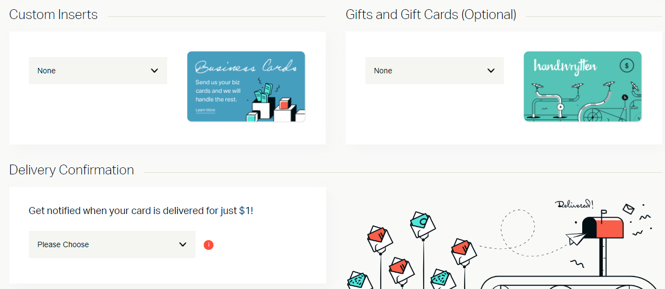Click the Get notified for just $1 text
Image resolution: width=665 pixels, height=289 pixels.
coord(141,211)
